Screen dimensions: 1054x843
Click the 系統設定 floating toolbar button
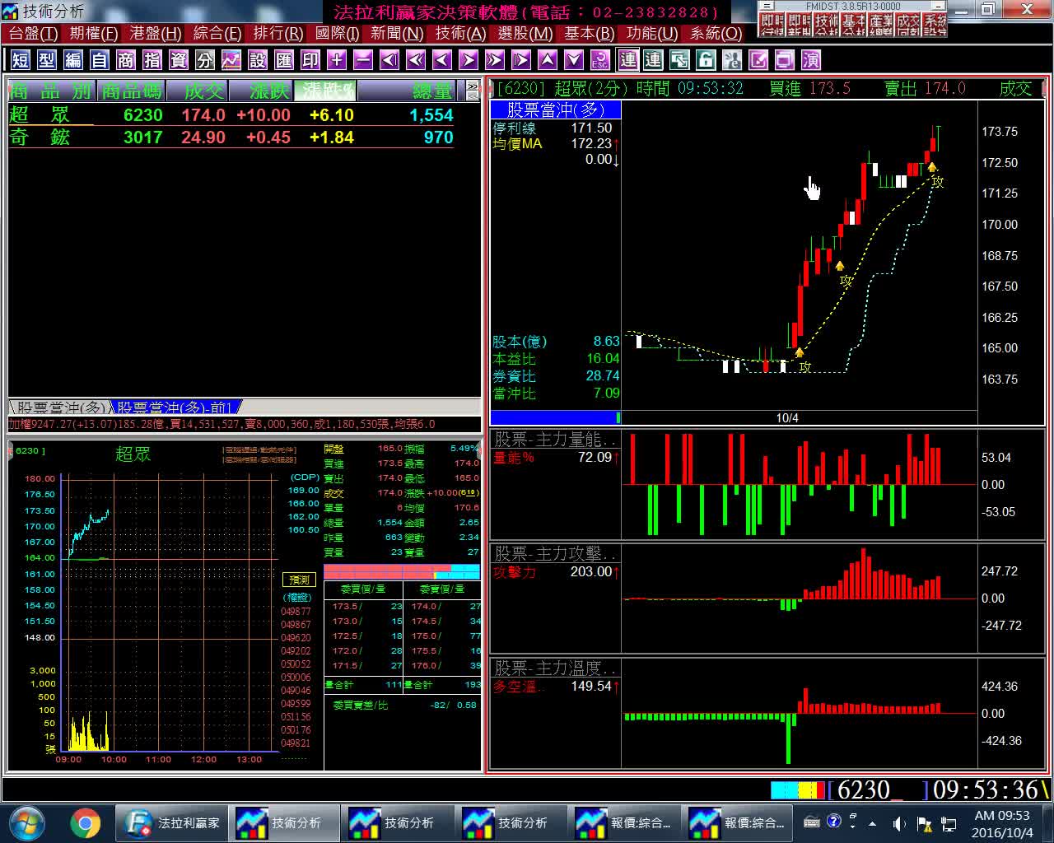(935, 25)
